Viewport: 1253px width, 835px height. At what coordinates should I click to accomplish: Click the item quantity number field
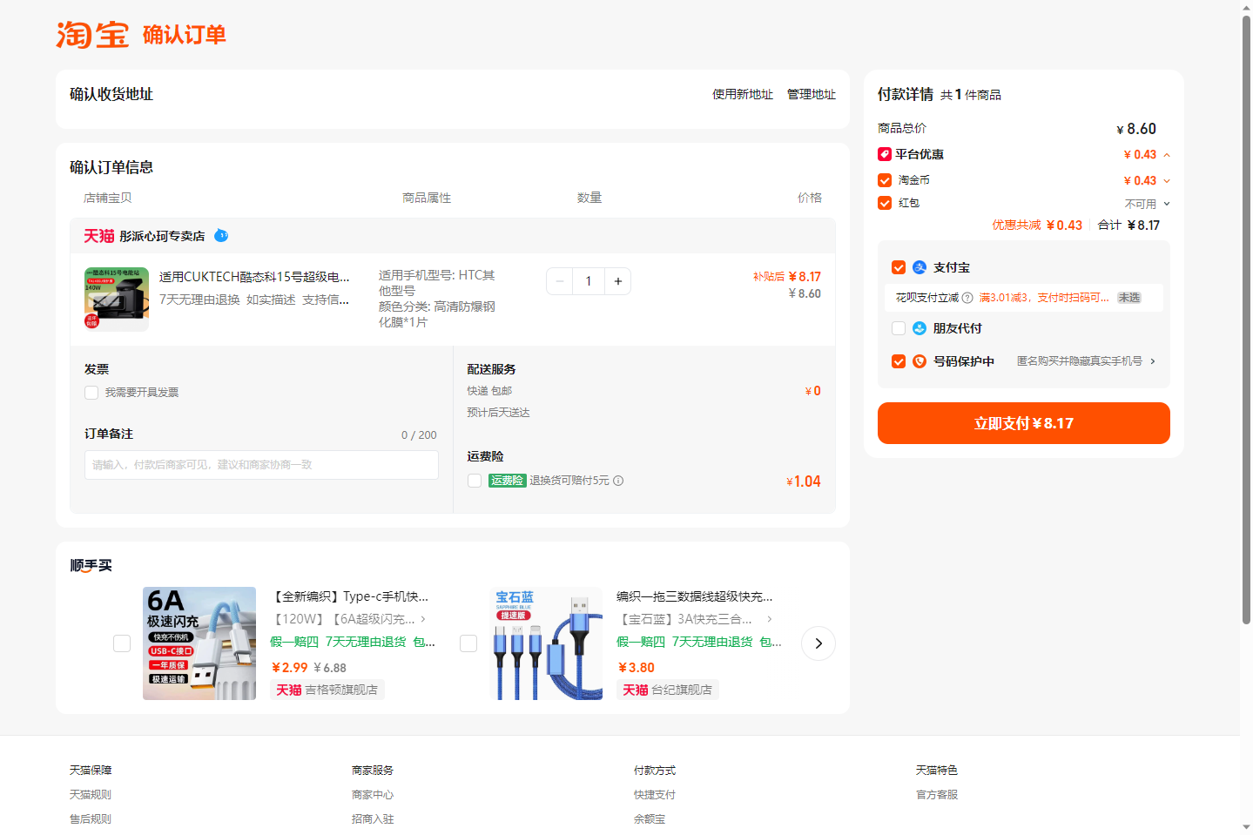589,281
